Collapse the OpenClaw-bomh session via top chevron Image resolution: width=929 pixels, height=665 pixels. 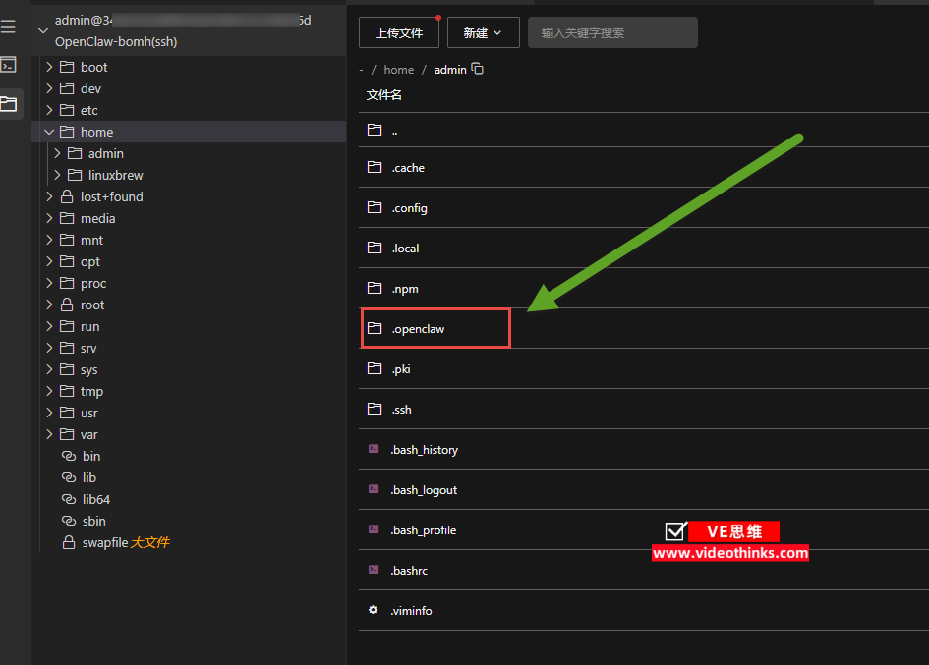[x=43, y=30]
